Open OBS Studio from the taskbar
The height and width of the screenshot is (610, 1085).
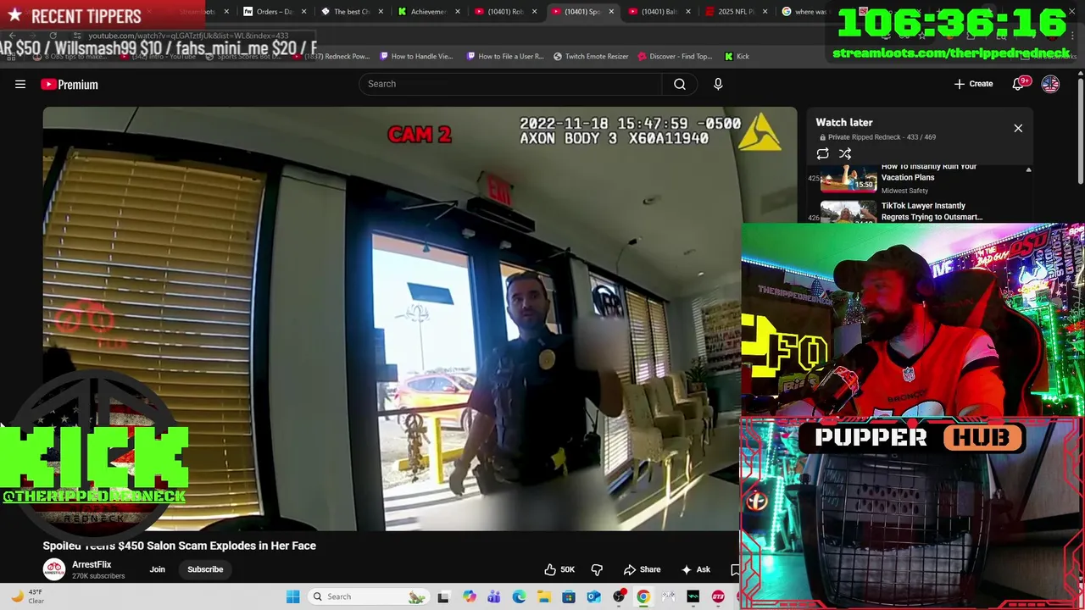point(619,596)
